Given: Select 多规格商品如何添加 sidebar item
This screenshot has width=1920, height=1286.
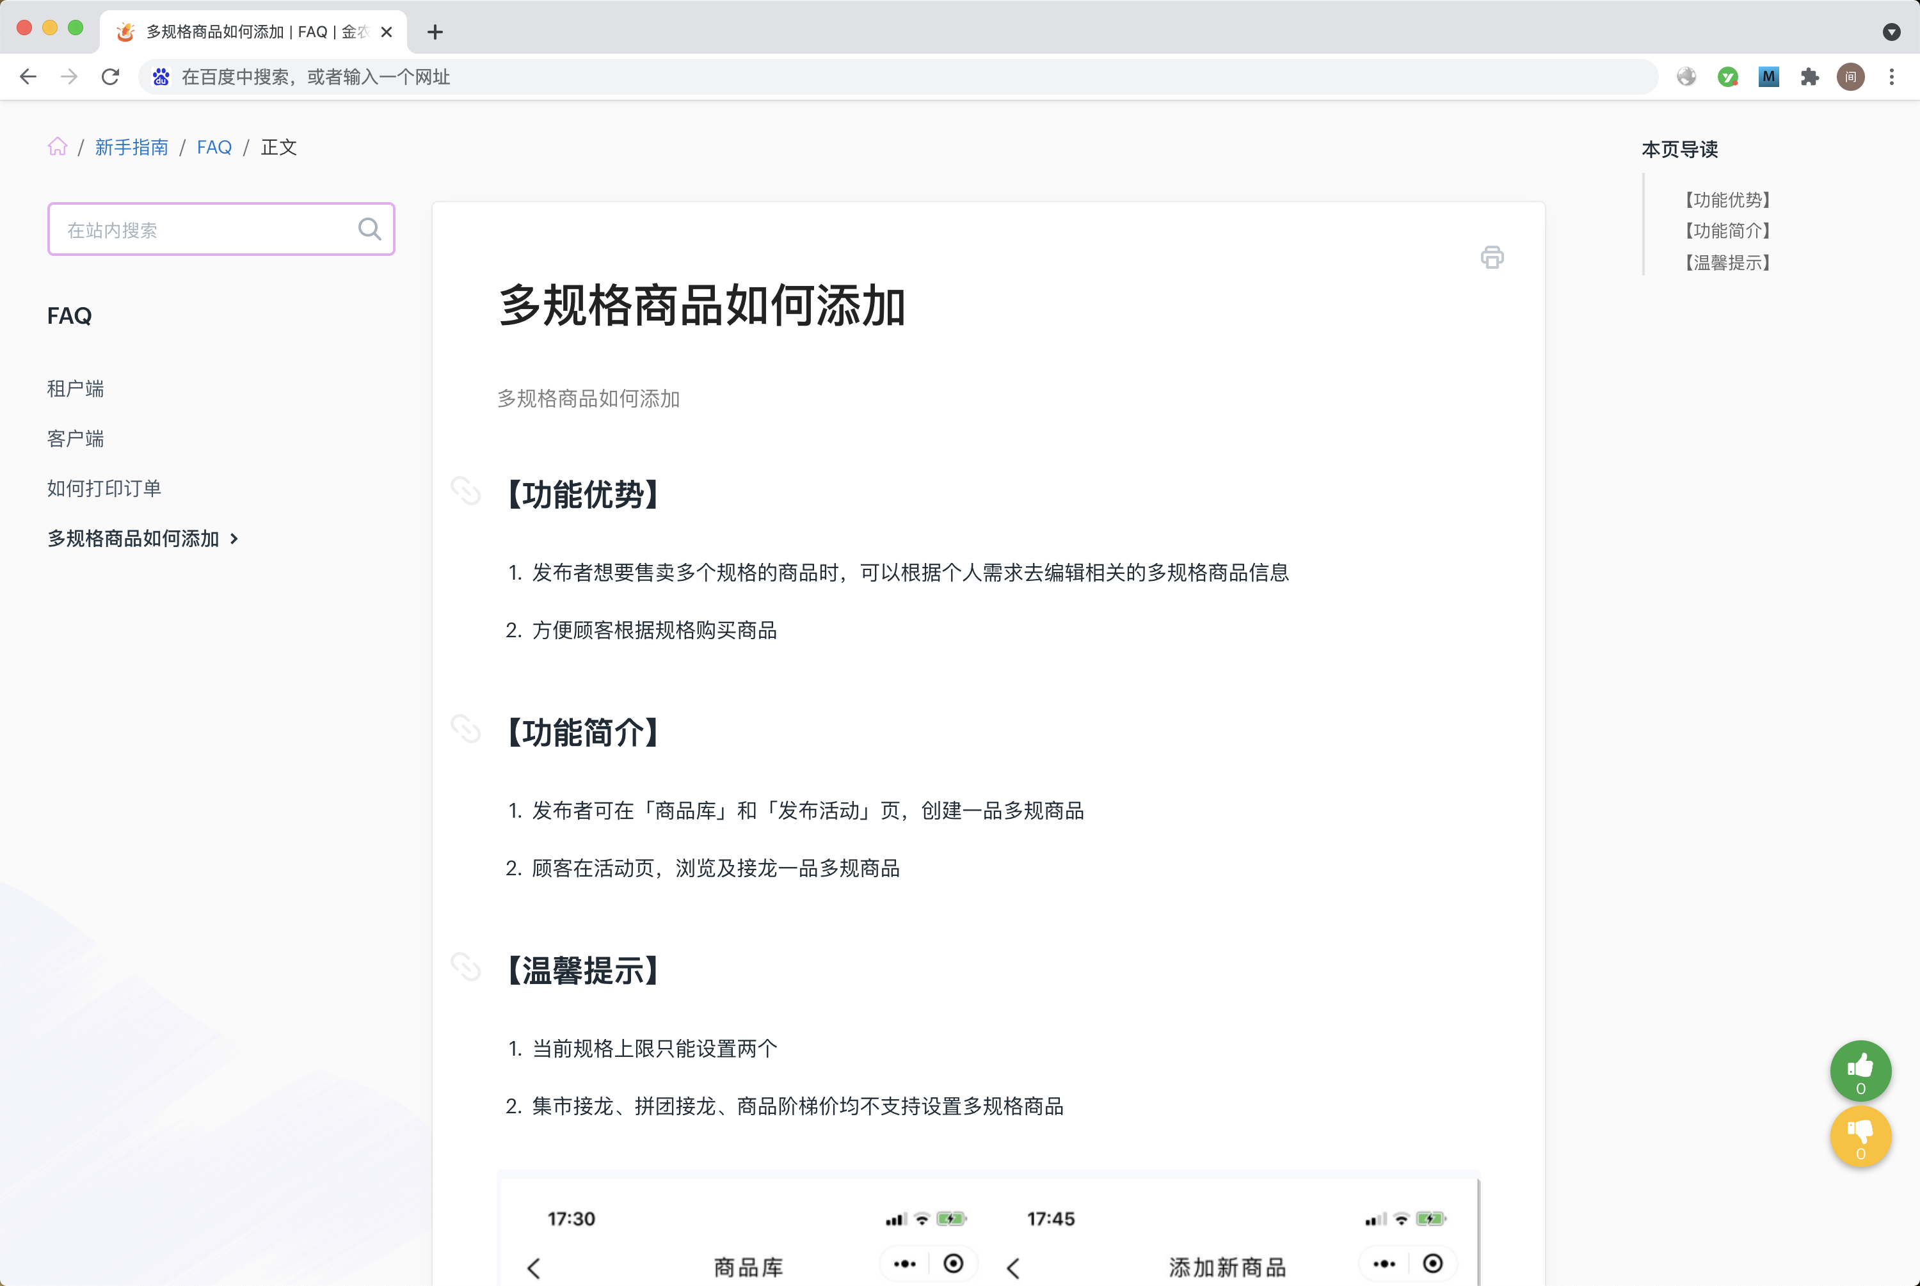Looking at the screenshot, I should coord(133,538).
